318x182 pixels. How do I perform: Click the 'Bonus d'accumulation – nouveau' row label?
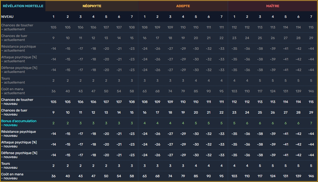[19, 123]
